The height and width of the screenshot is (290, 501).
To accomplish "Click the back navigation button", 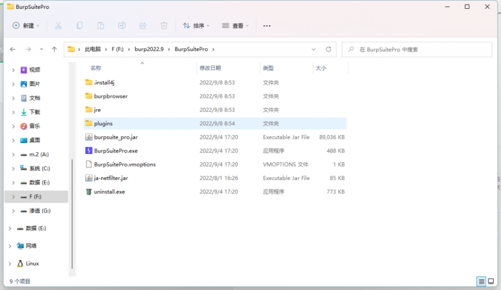I will click(13, 49).
